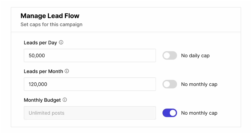
Task: Click the "Monthly Budget" field label
Action: pos(42,100)
